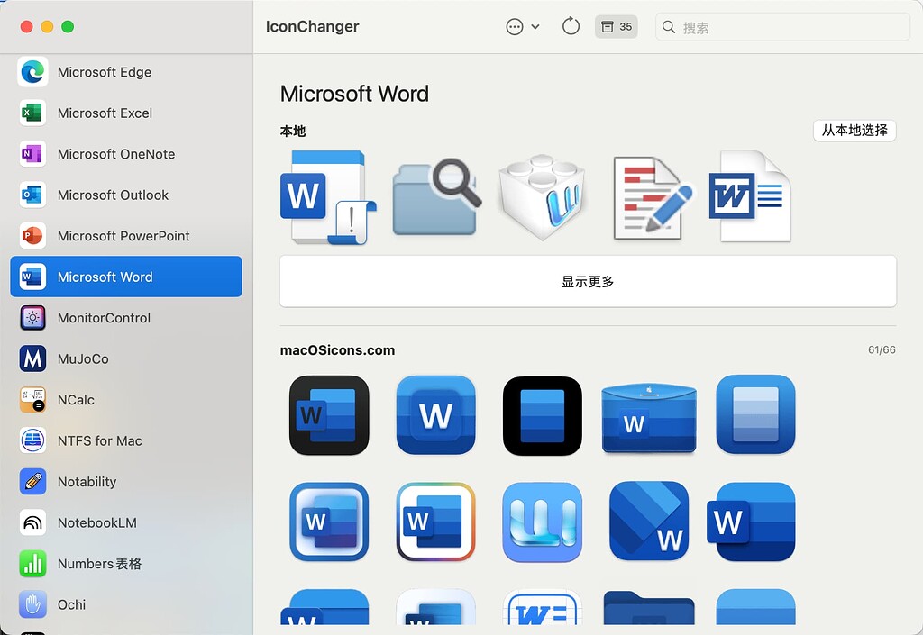Open NotebookLM in the sidebar
This screenshot has width=923, height=635.
pyautogui.click(x=126, y=522)
